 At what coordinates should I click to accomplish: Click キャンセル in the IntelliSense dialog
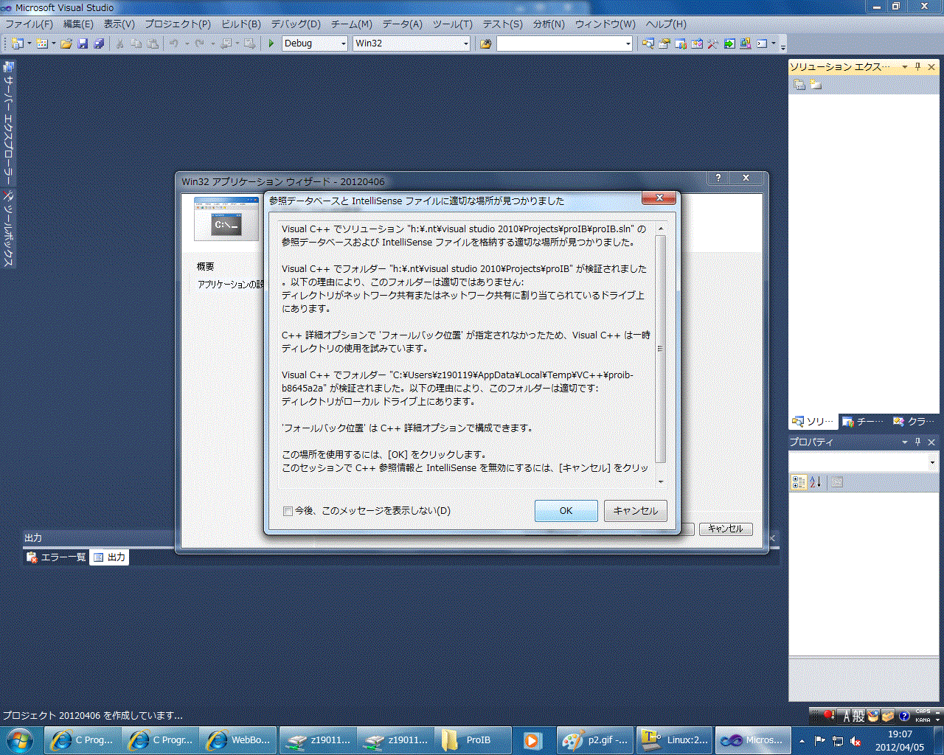[x=636, y=511]
